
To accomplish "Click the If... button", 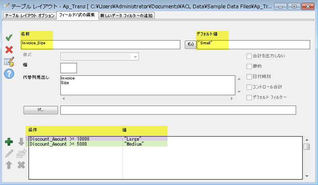I will tap(40, 110).
